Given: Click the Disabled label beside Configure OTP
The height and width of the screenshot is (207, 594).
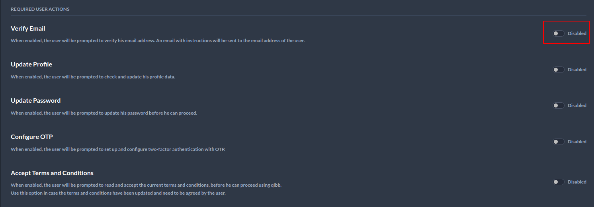Looking at the screenshot, I should 577,142.
